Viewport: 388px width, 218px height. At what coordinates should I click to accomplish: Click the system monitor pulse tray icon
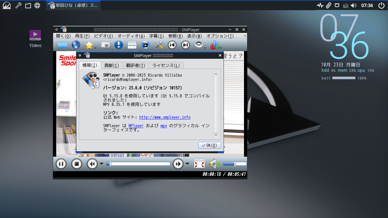(x=320, y=5)
